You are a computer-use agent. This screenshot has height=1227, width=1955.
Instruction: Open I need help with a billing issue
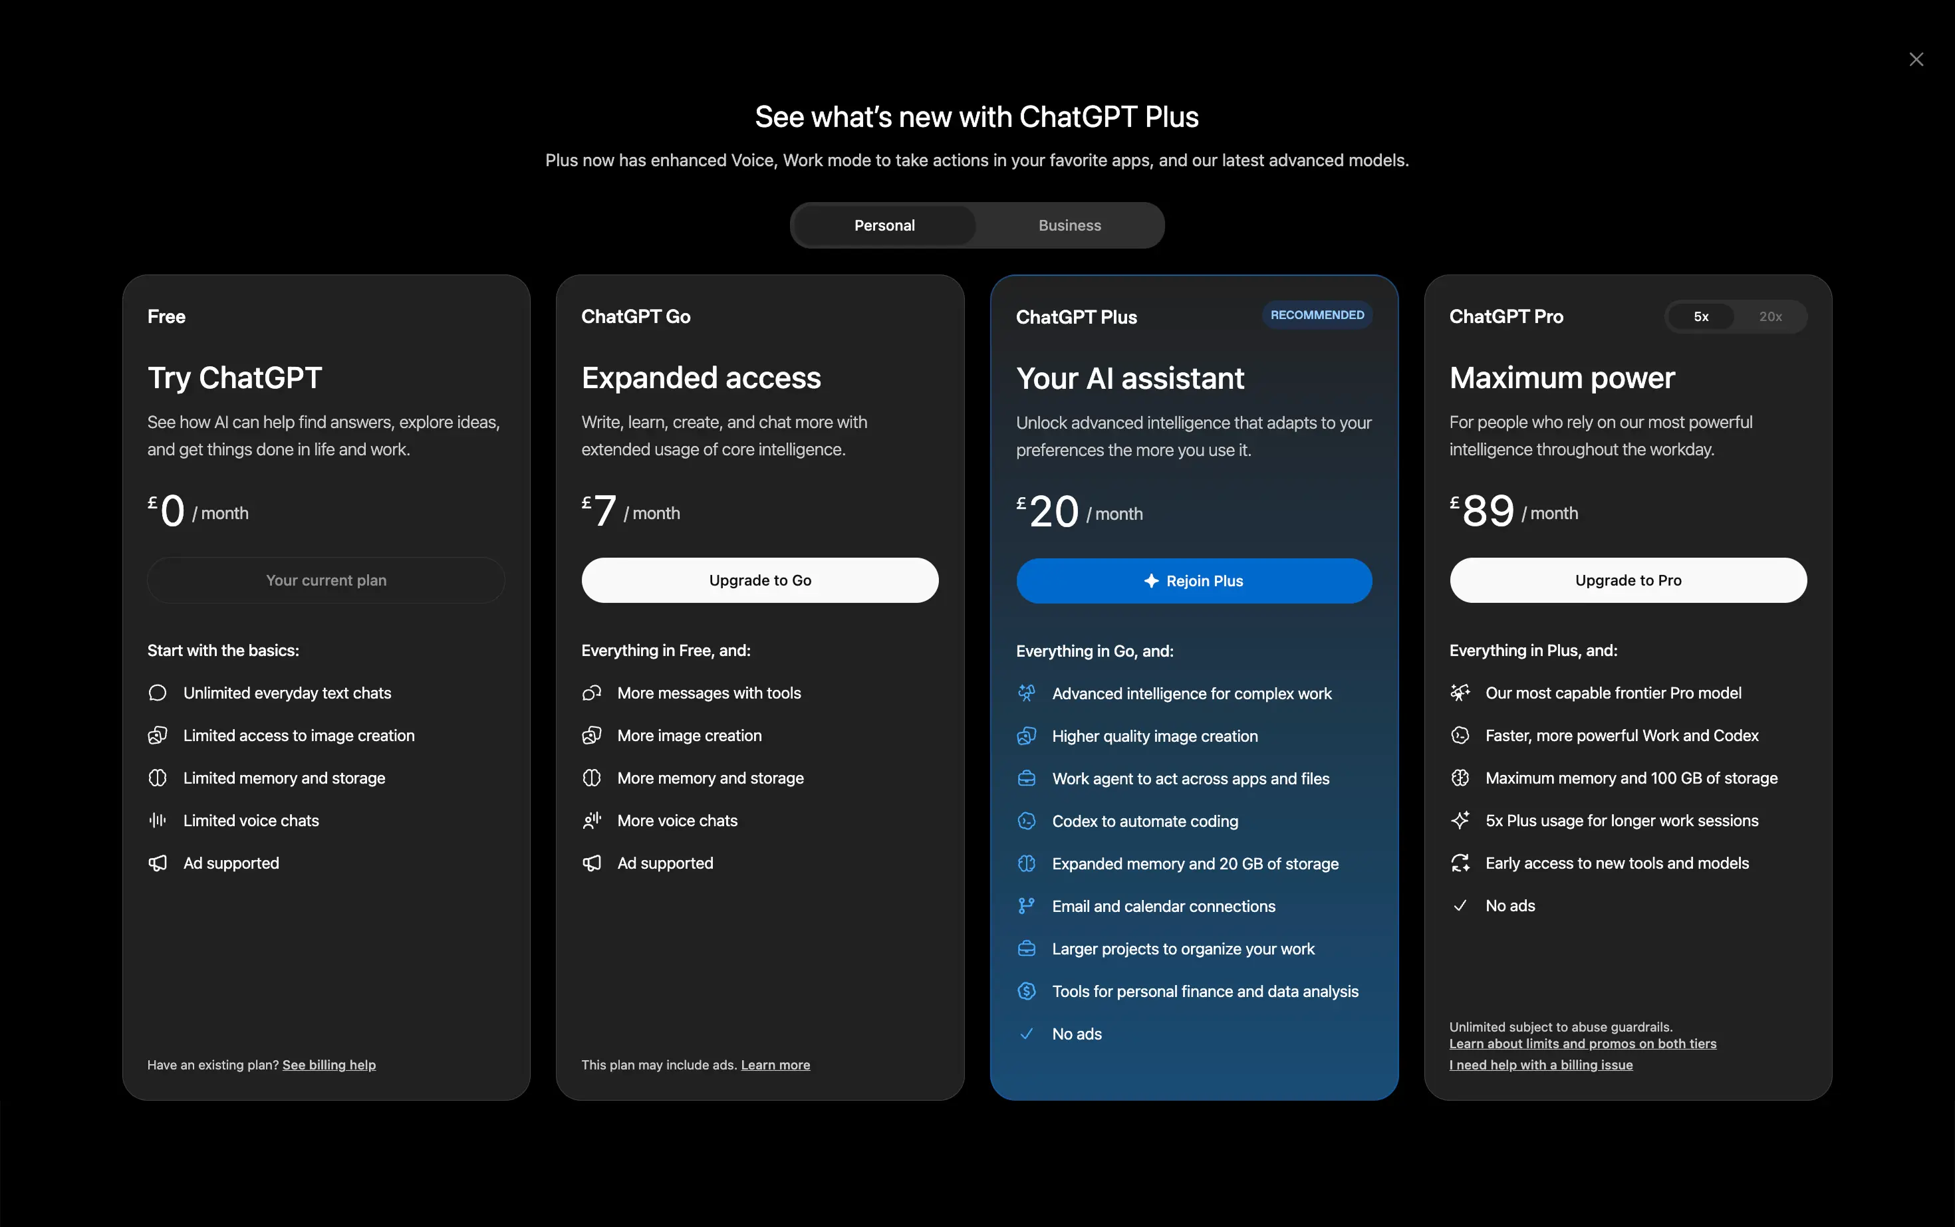click(x=1541, y=1065)
